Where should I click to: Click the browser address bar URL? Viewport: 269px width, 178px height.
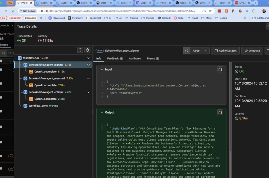point(117,11)
